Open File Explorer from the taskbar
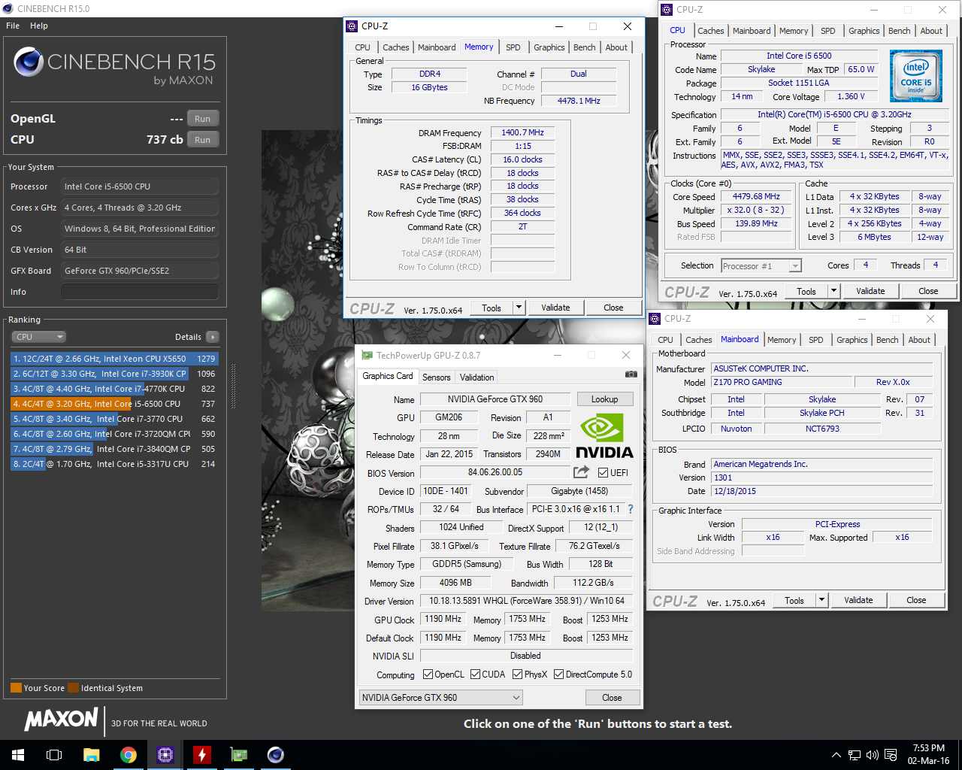This screenshot has width=962, height=770. (x=91, y=755)
